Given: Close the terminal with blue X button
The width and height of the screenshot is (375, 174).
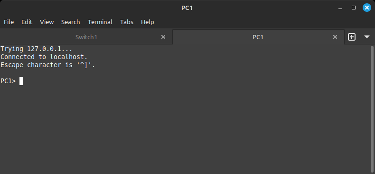Looking at the screenshot, I should coord(366,8).
